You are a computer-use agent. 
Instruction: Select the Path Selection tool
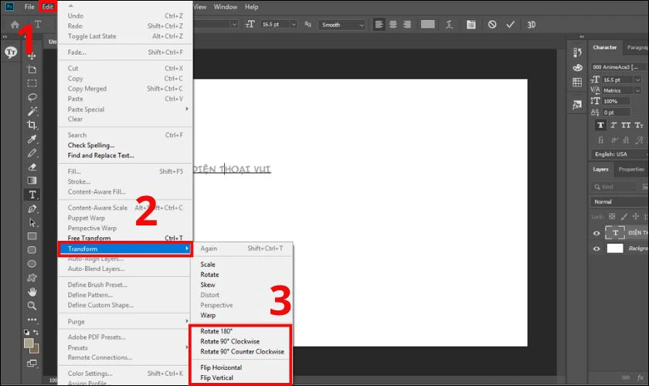[x=32, y=222]
